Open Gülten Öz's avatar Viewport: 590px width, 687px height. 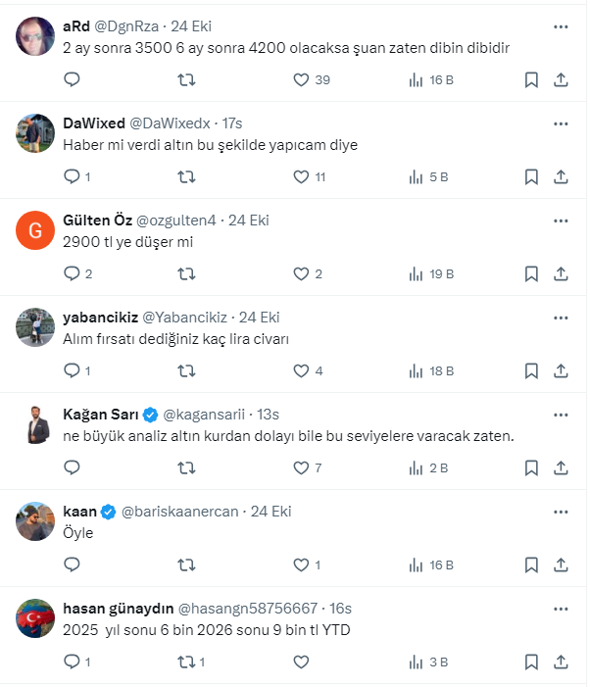click(x=35, y=230)
